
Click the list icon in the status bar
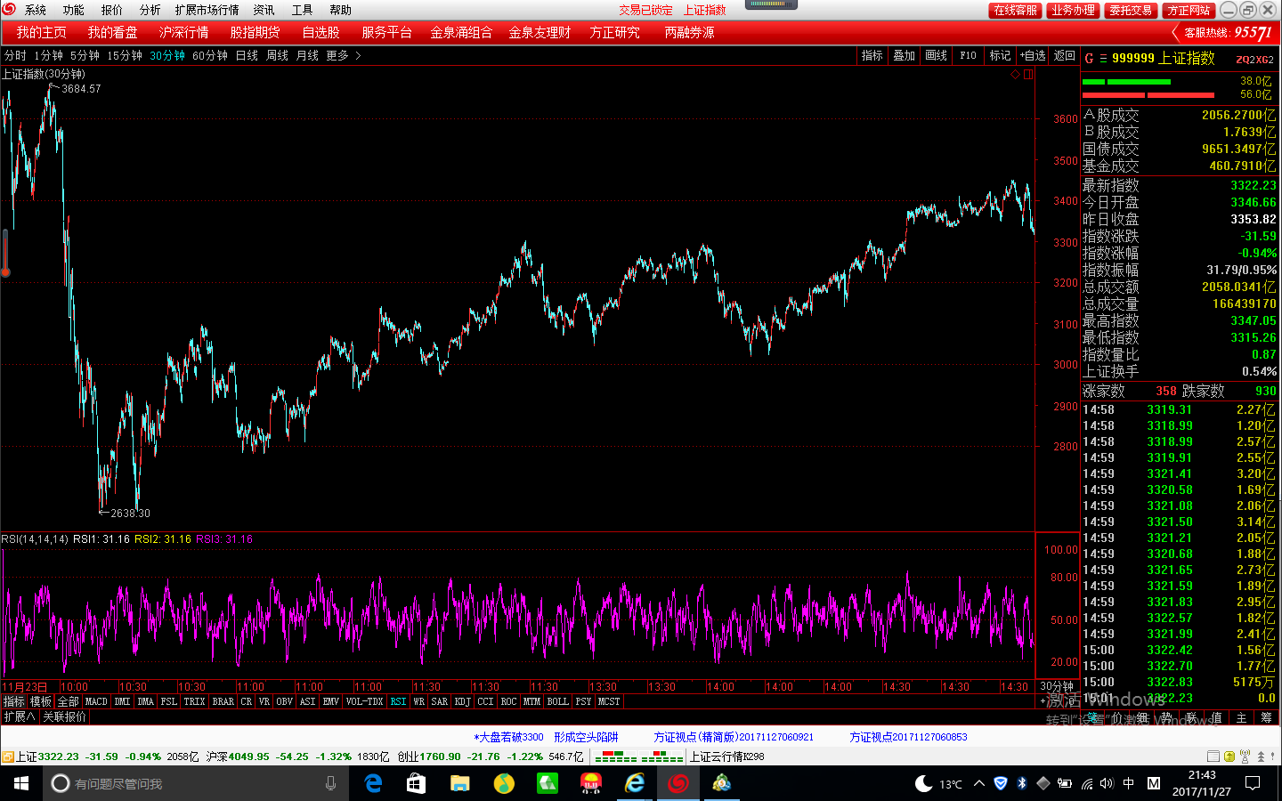tap(1213, 756)
